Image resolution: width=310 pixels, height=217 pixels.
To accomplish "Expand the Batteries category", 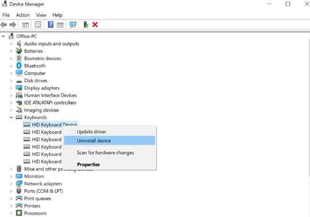I will (11, 51).
